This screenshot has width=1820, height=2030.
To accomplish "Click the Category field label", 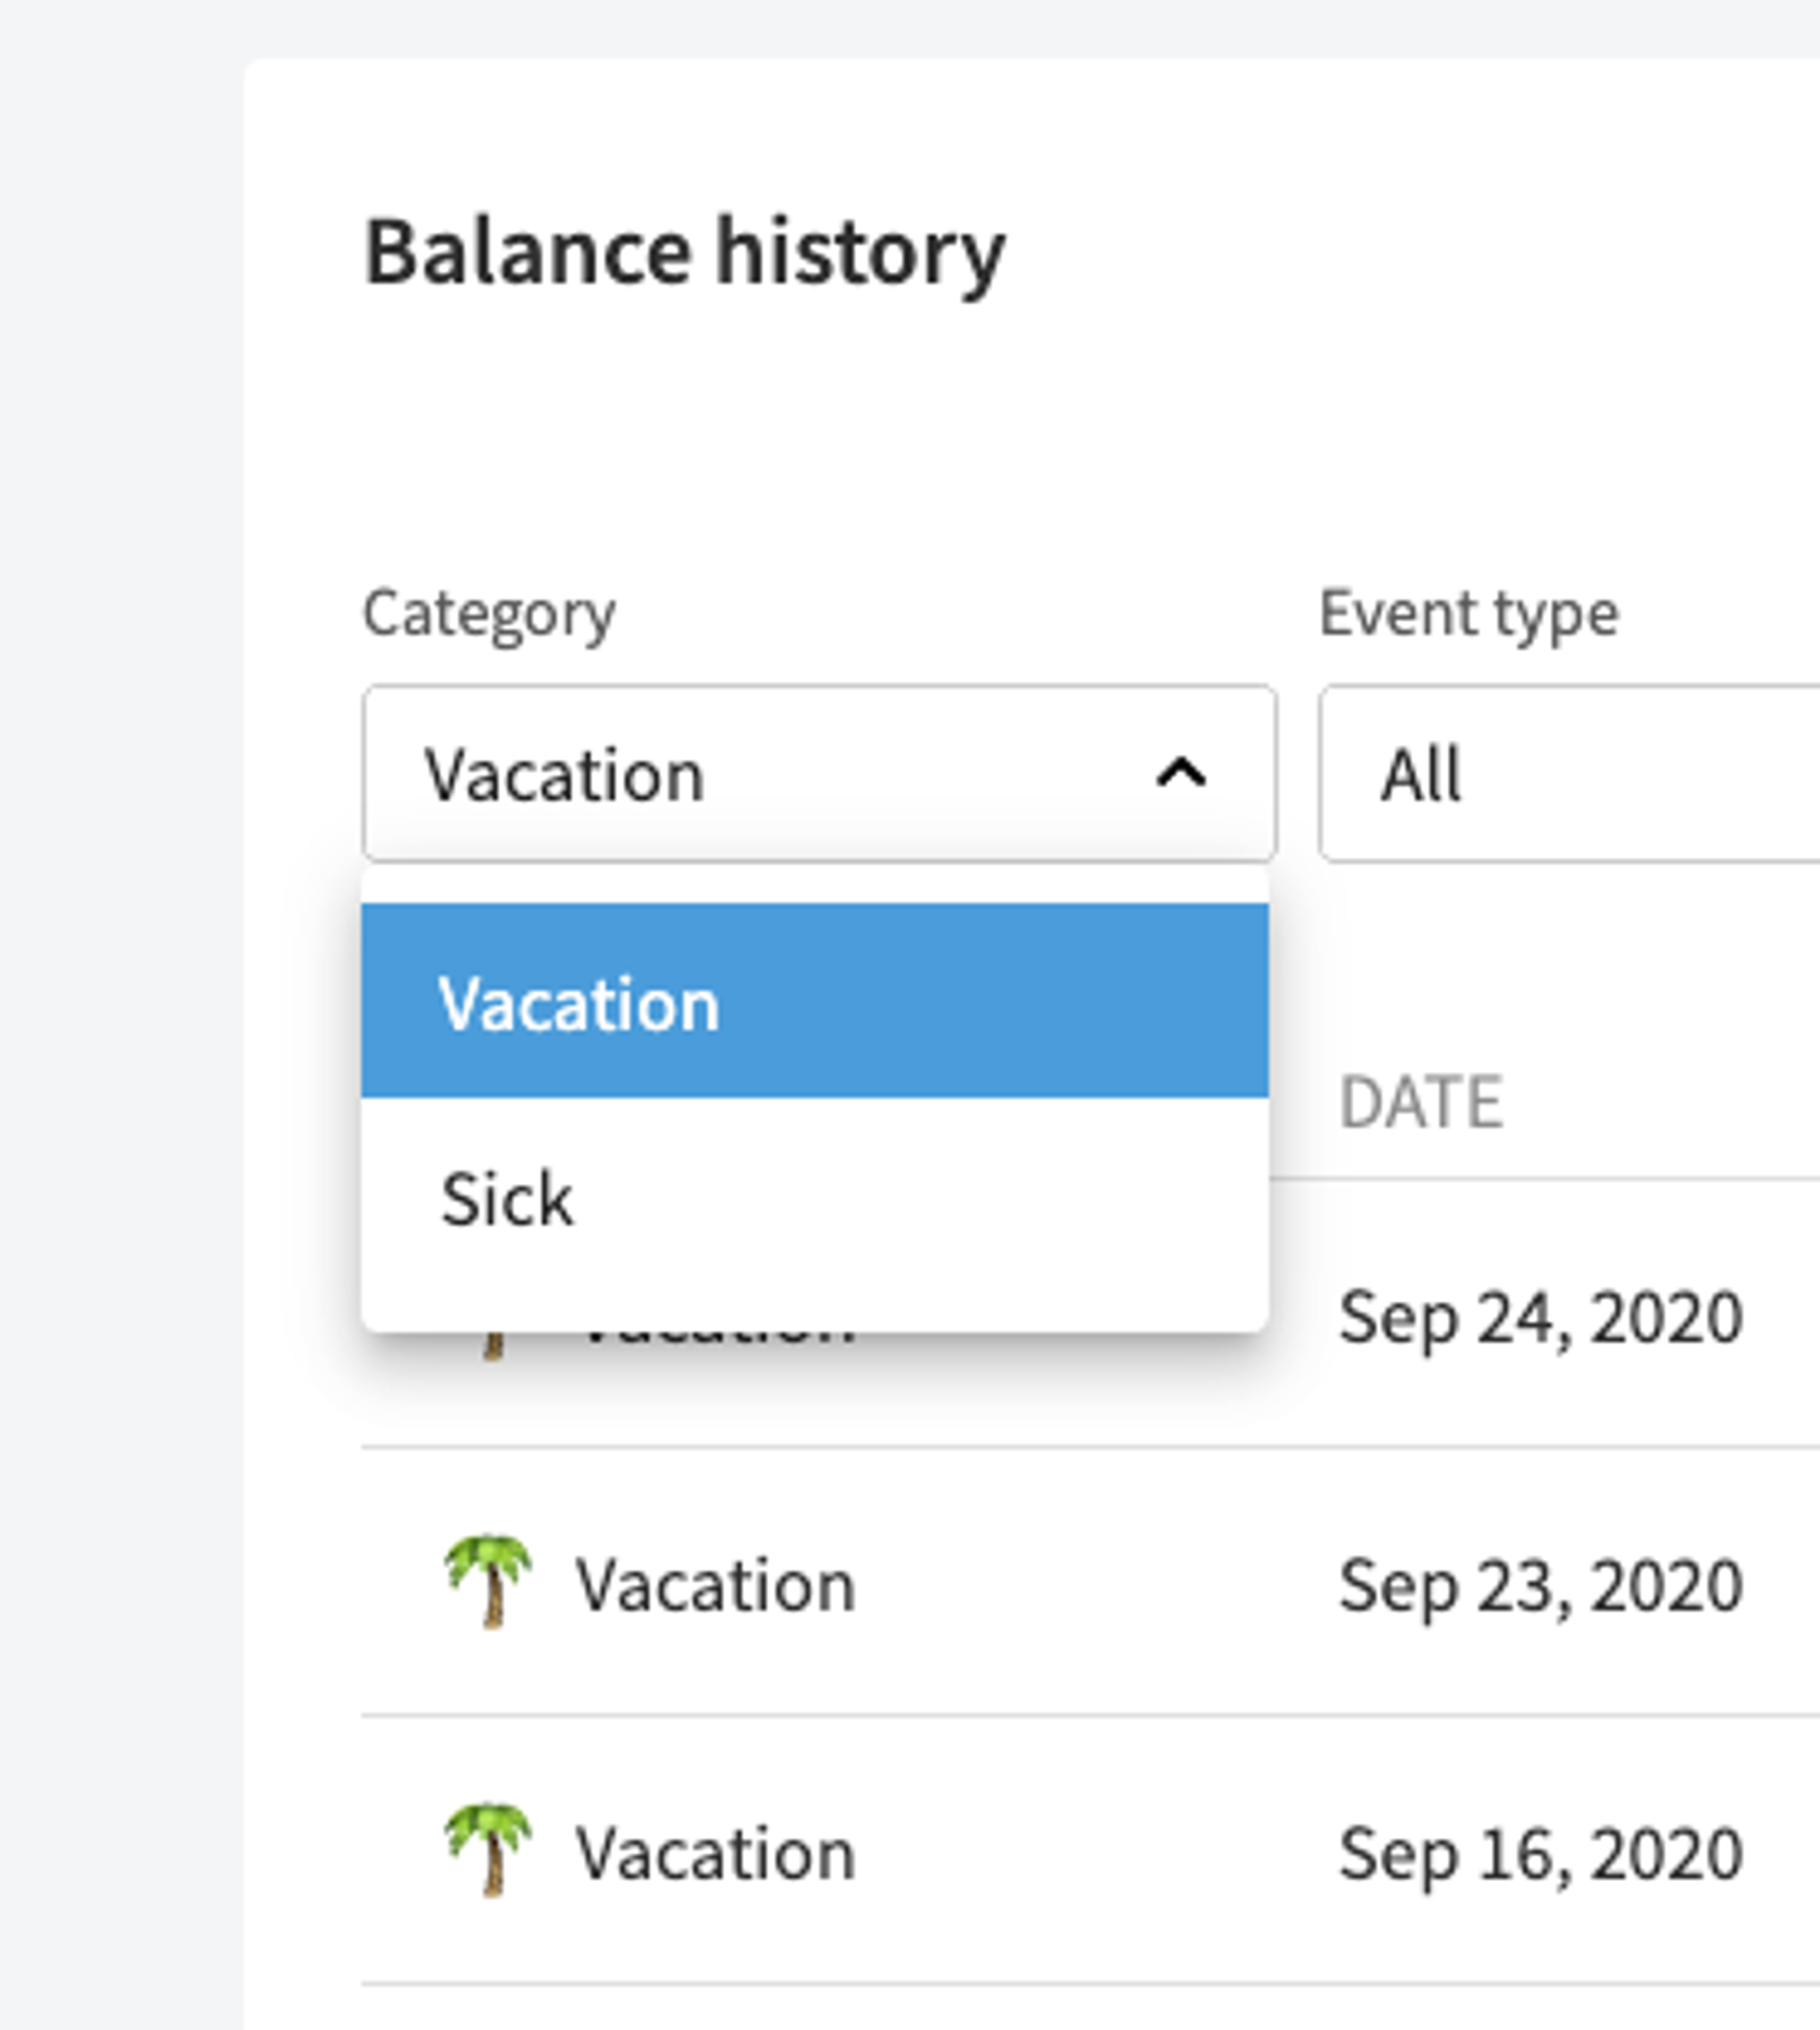I will click(x=489, y=613).
